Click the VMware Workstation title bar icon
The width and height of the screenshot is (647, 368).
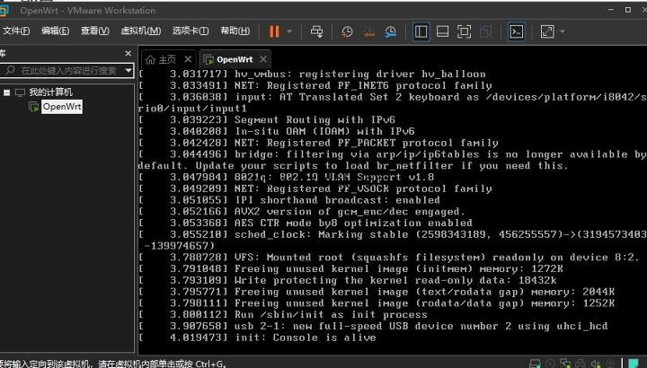click(x=4, y=10)
